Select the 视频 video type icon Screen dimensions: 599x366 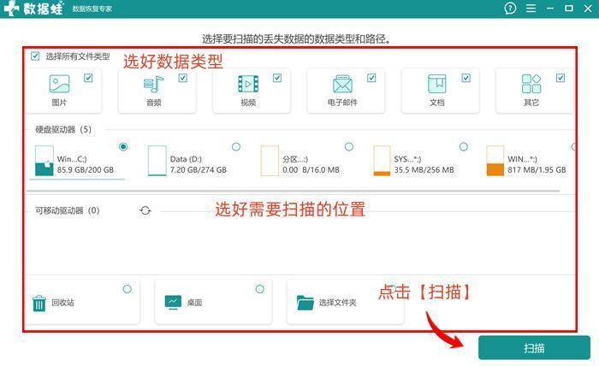click(248, 84)
